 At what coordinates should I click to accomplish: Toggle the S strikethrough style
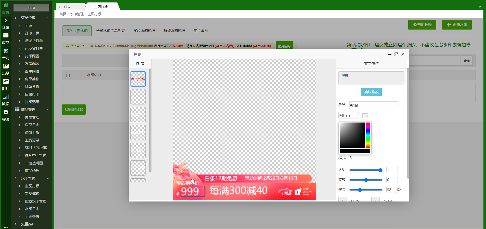(350, 158)
